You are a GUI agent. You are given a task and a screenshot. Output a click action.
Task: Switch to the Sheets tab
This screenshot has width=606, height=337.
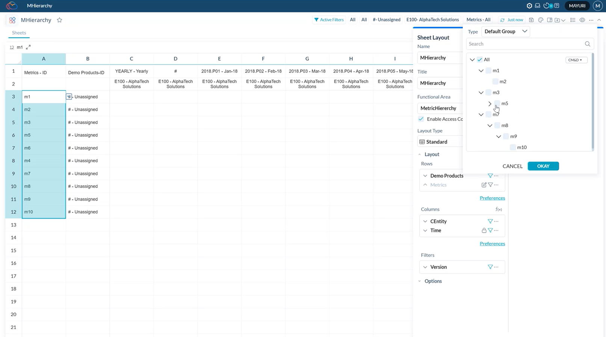pyautogui.click(x=19, y=33)
